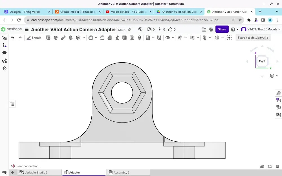The width and height of the screenshot is (282, 176).
Task: Select the Sketch tool
Action: [x=34, y=38]
